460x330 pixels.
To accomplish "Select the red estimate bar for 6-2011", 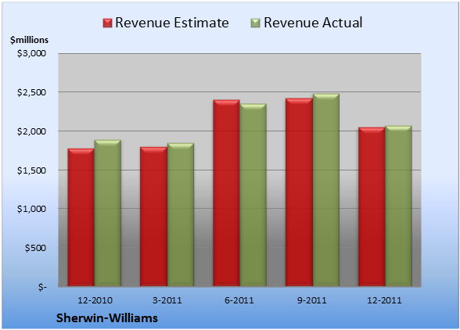I will 226,193.
